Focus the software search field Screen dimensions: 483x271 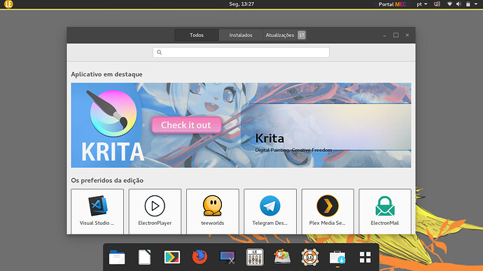click(x=241, y=53)
